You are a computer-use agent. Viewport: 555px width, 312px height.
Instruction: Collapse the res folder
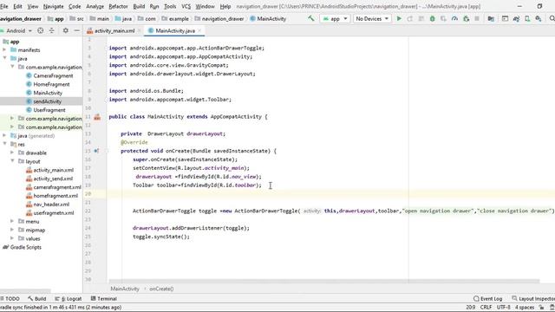click(4, 145)
